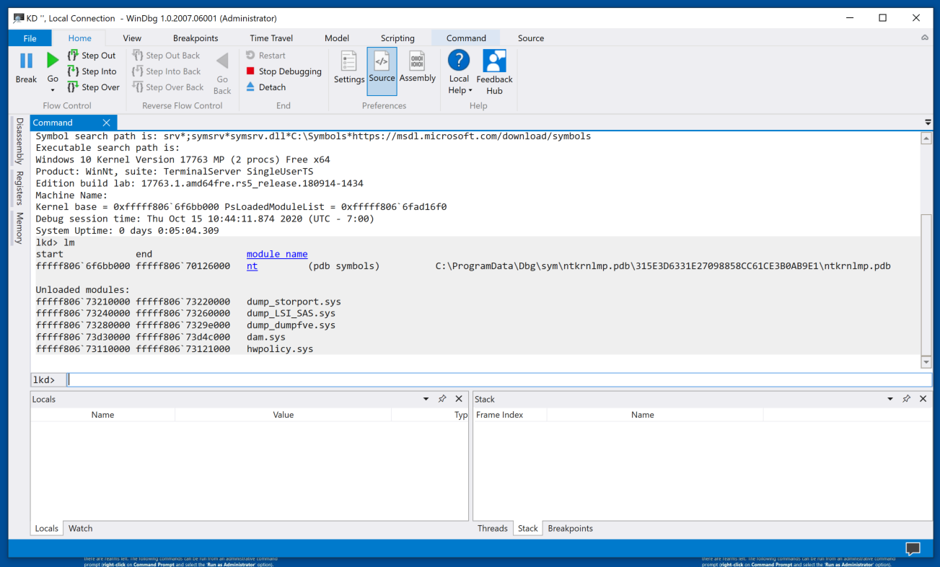
Task: Click the Detach icon
Action: [250, 87]
